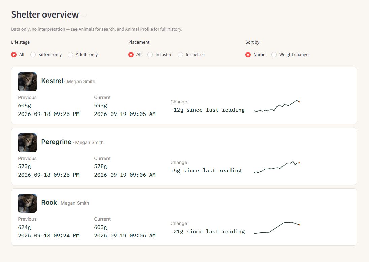Click the Kestrel animal name
Viewport: 369px width, 262px height.
coord(52,81)
